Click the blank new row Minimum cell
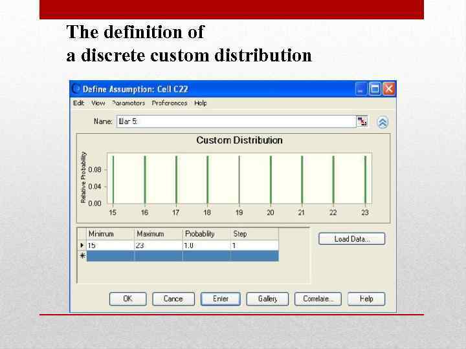Viewport: 466px width, 349px height. point(110,256)
